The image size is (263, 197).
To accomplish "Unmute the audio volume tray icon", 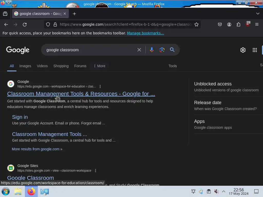I will 216,191.
